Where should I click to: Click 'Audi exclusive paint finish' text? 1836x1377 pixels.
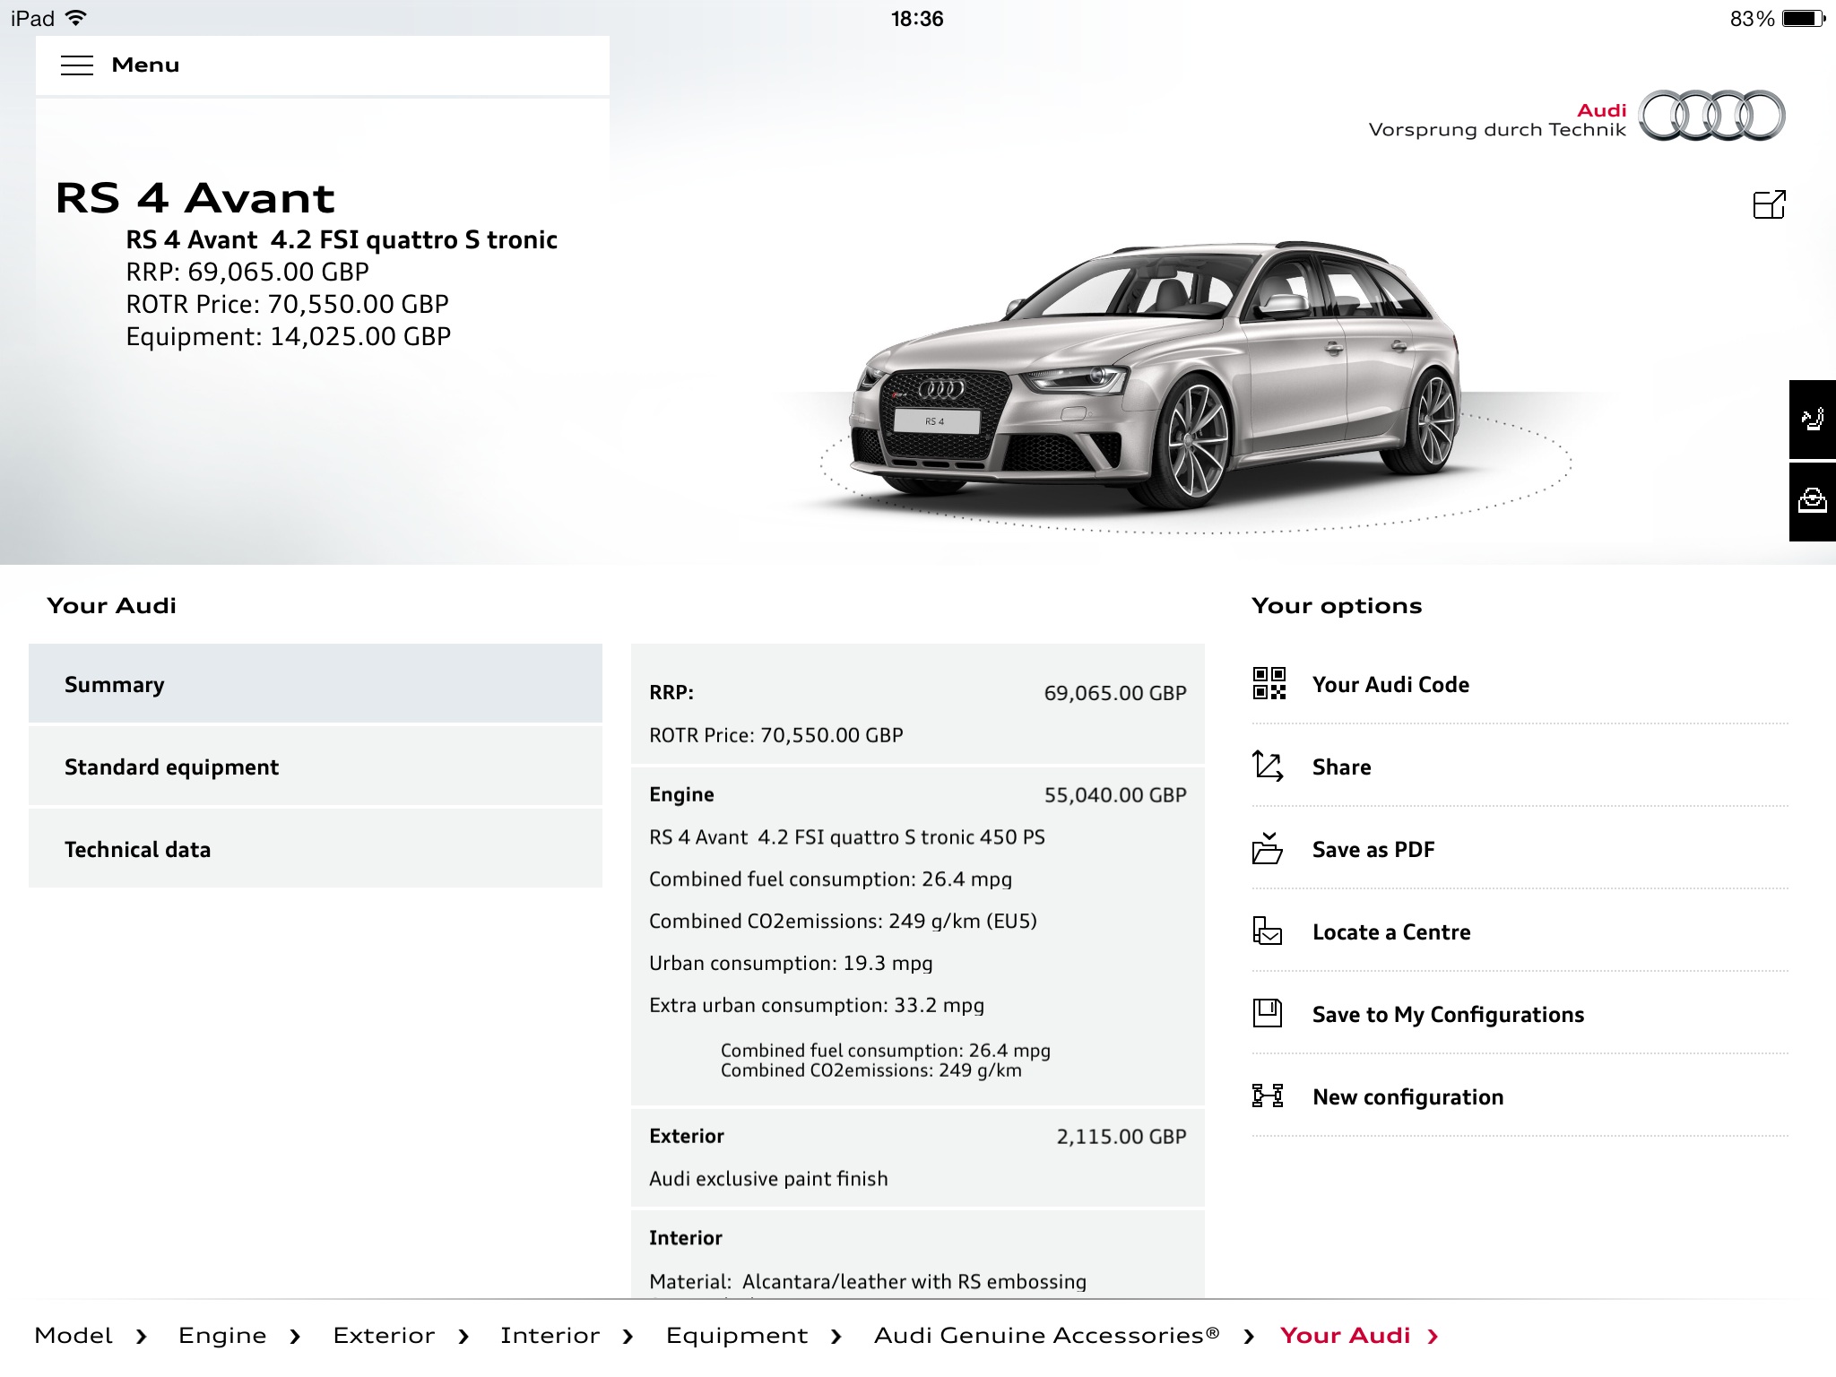pos(768,1179)
